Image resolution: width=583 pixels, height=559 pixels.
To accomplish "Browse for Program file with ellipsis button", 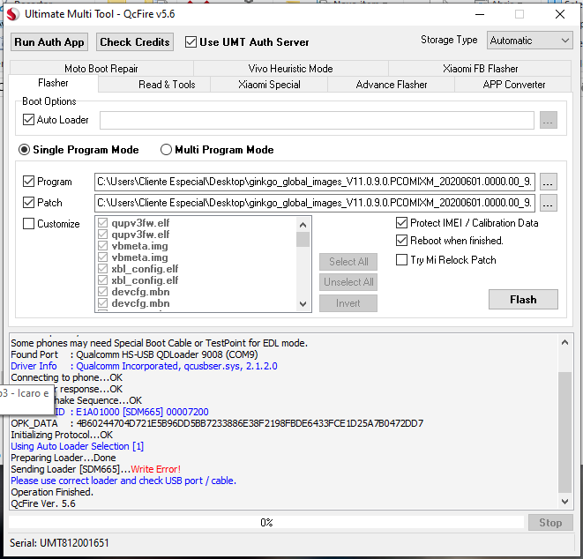I will point(548,182).
